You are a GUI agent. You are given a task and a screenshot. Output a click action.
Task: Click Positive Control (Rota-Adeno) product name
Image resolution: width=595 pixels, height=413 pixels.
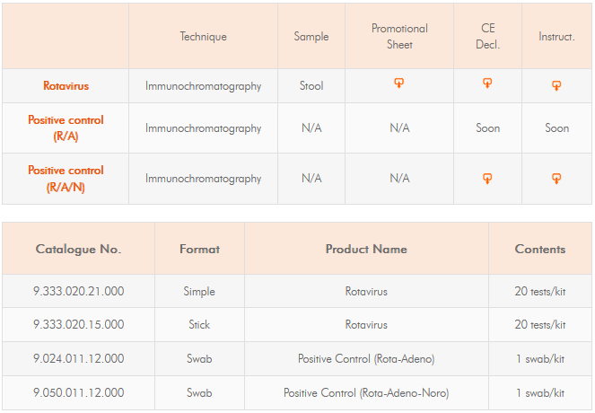366,358
